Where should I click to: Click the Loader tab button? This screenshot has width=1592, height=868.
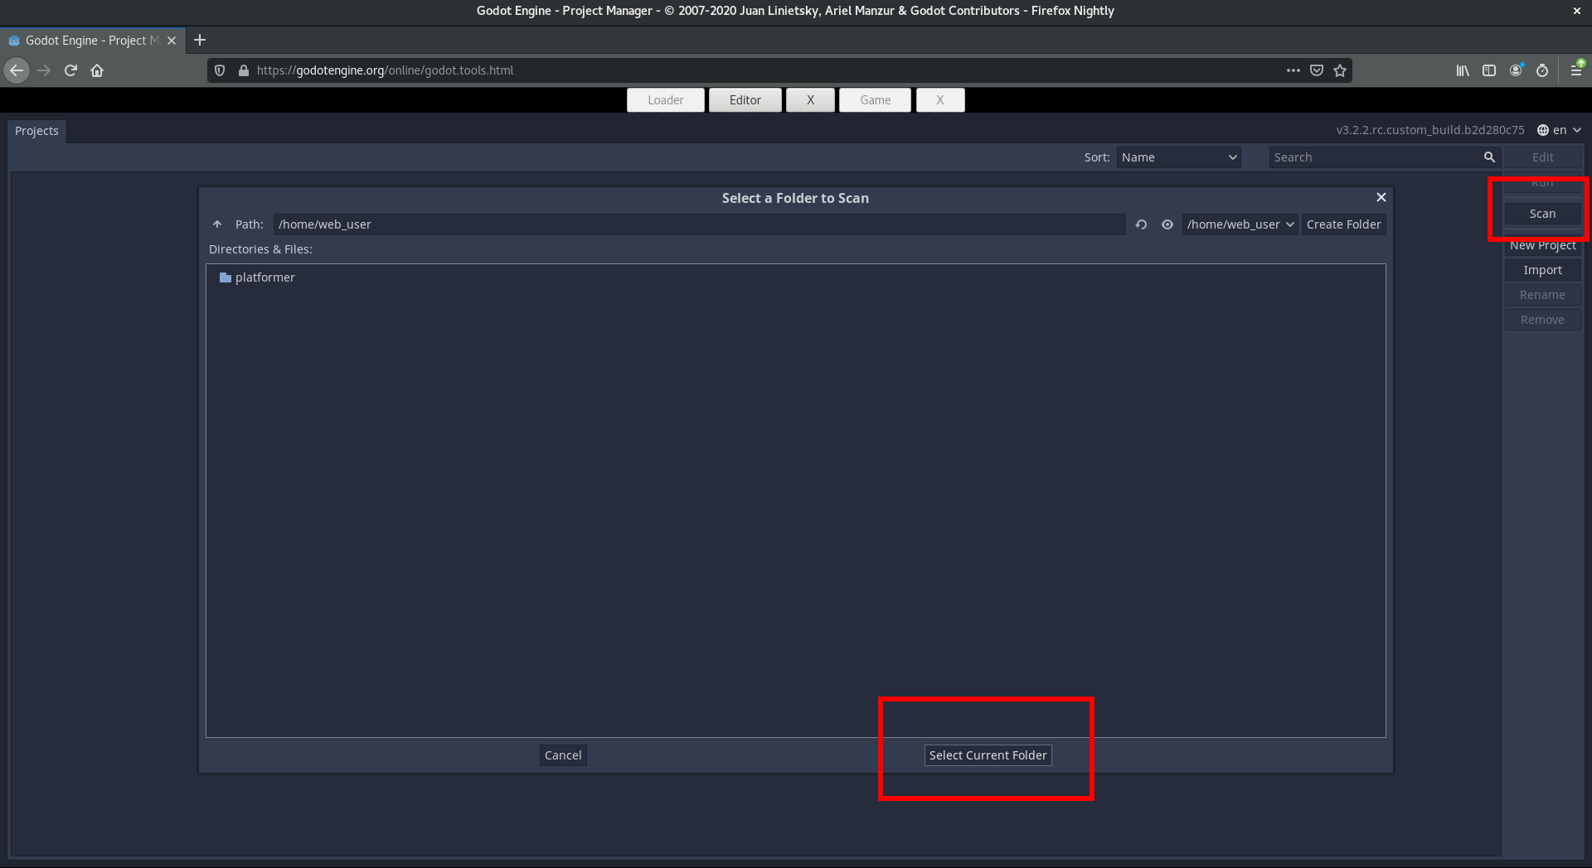666,100
